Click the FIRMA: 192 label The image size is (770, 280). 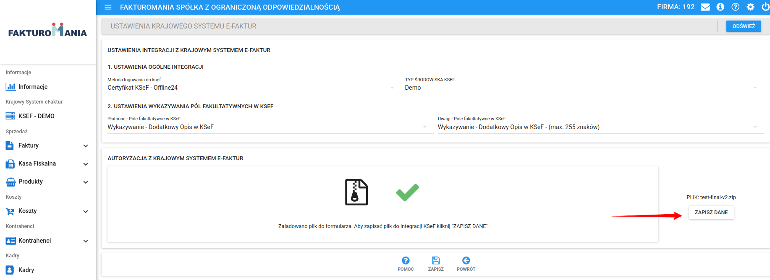click(x=676, y=7)
